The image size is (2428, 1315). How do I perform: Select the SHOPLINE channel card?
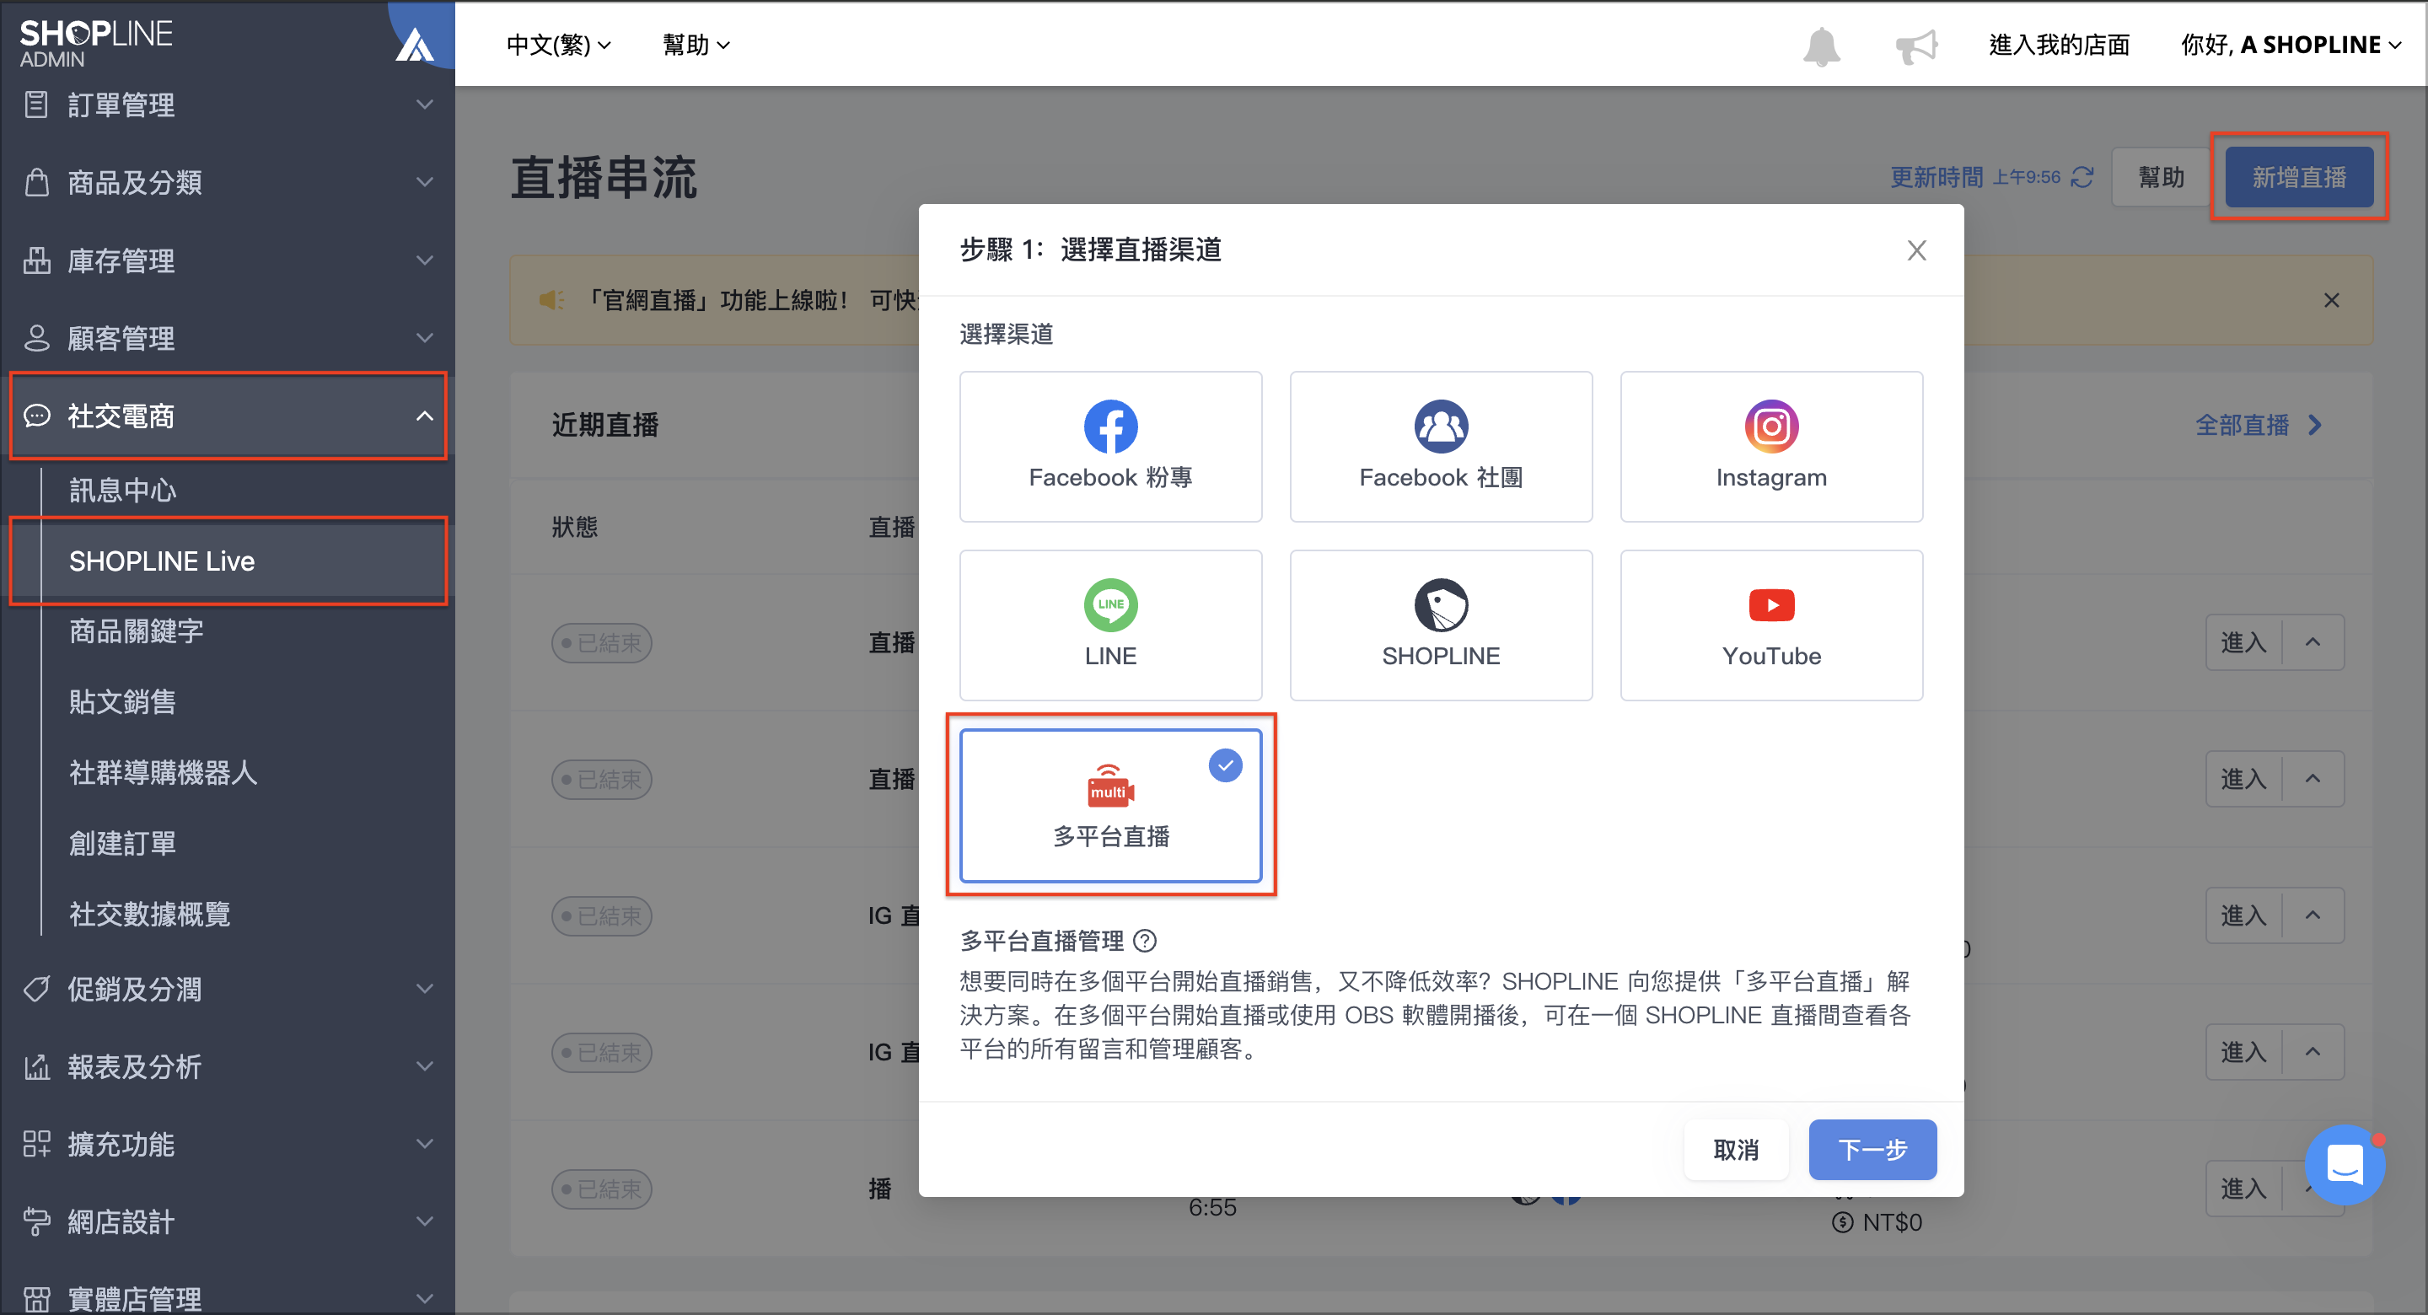coord(1440,625)
